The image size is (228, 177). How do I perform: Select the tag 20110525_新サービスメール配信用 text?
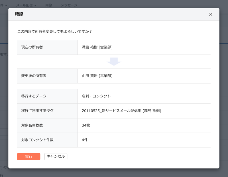[121, 111]
